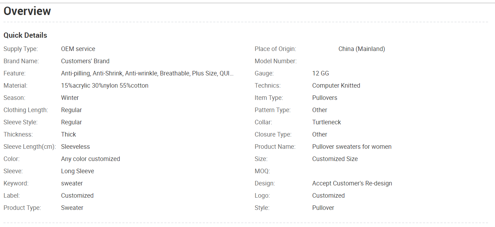Click the Customers' Brand value
Viewport: 495px width, 227px height.
pos(85,61)
